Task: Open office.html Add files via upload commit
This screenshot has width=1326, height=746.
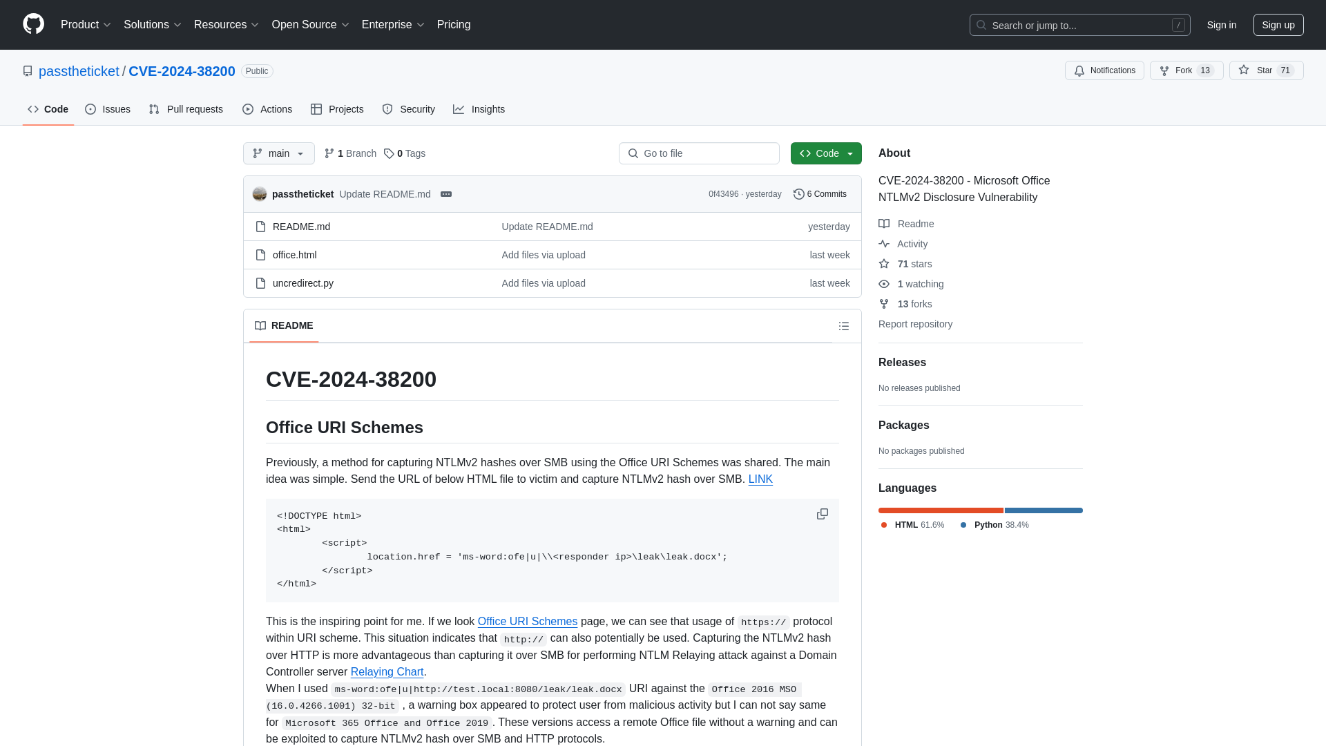Action: 544,255
